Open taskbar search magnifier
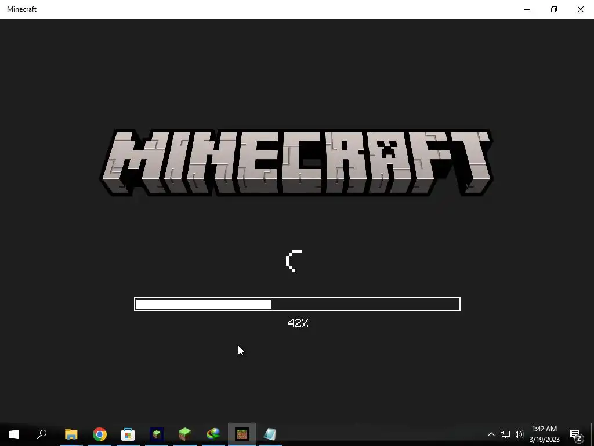 (42, 434)
